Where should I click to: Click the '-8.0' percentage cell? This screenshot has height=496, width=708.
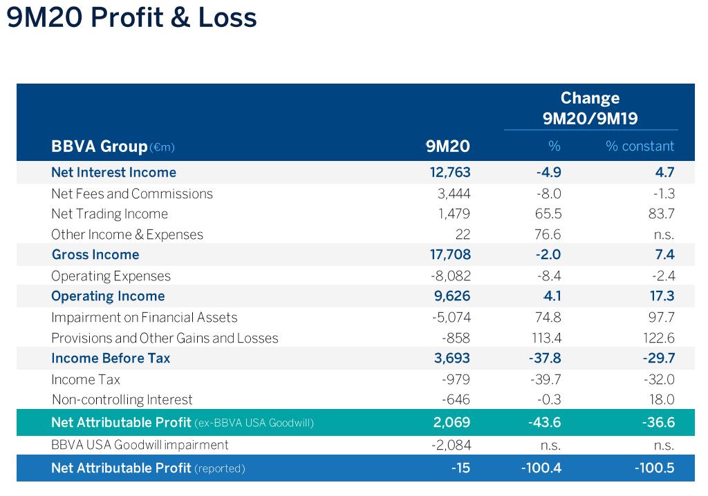tap(548, 193)
